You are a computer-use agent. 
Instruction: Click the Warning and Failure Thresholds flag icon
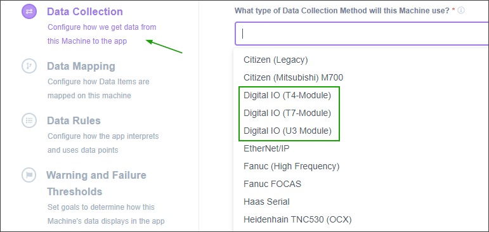[x=29, y=175]
